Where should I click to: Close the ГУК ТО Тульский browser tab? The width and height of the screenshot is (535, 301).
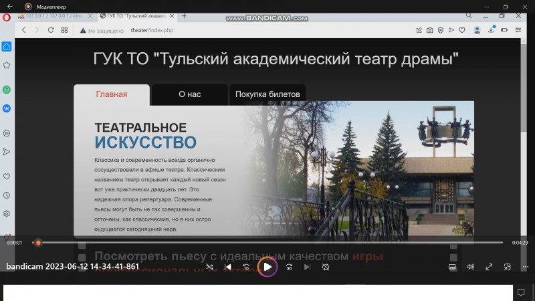[x=172, y=16]
